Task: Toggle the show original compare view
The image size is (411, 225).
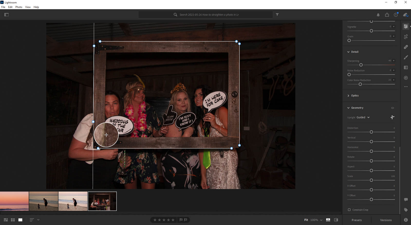Action: point(336,220)
